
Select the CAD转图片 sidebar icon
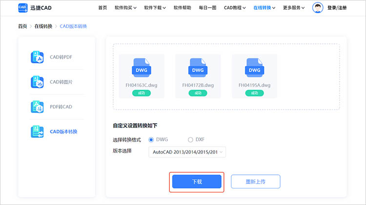(x=37, y=82)
